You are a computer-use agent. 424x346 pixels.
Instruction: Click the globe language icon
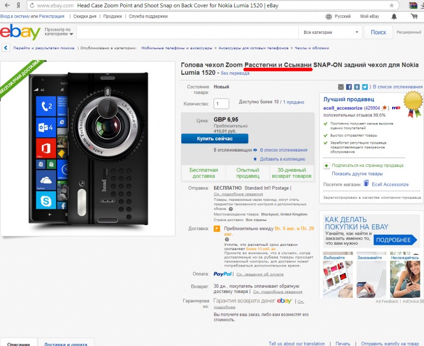pyautogui.click(x=329, y=16)
